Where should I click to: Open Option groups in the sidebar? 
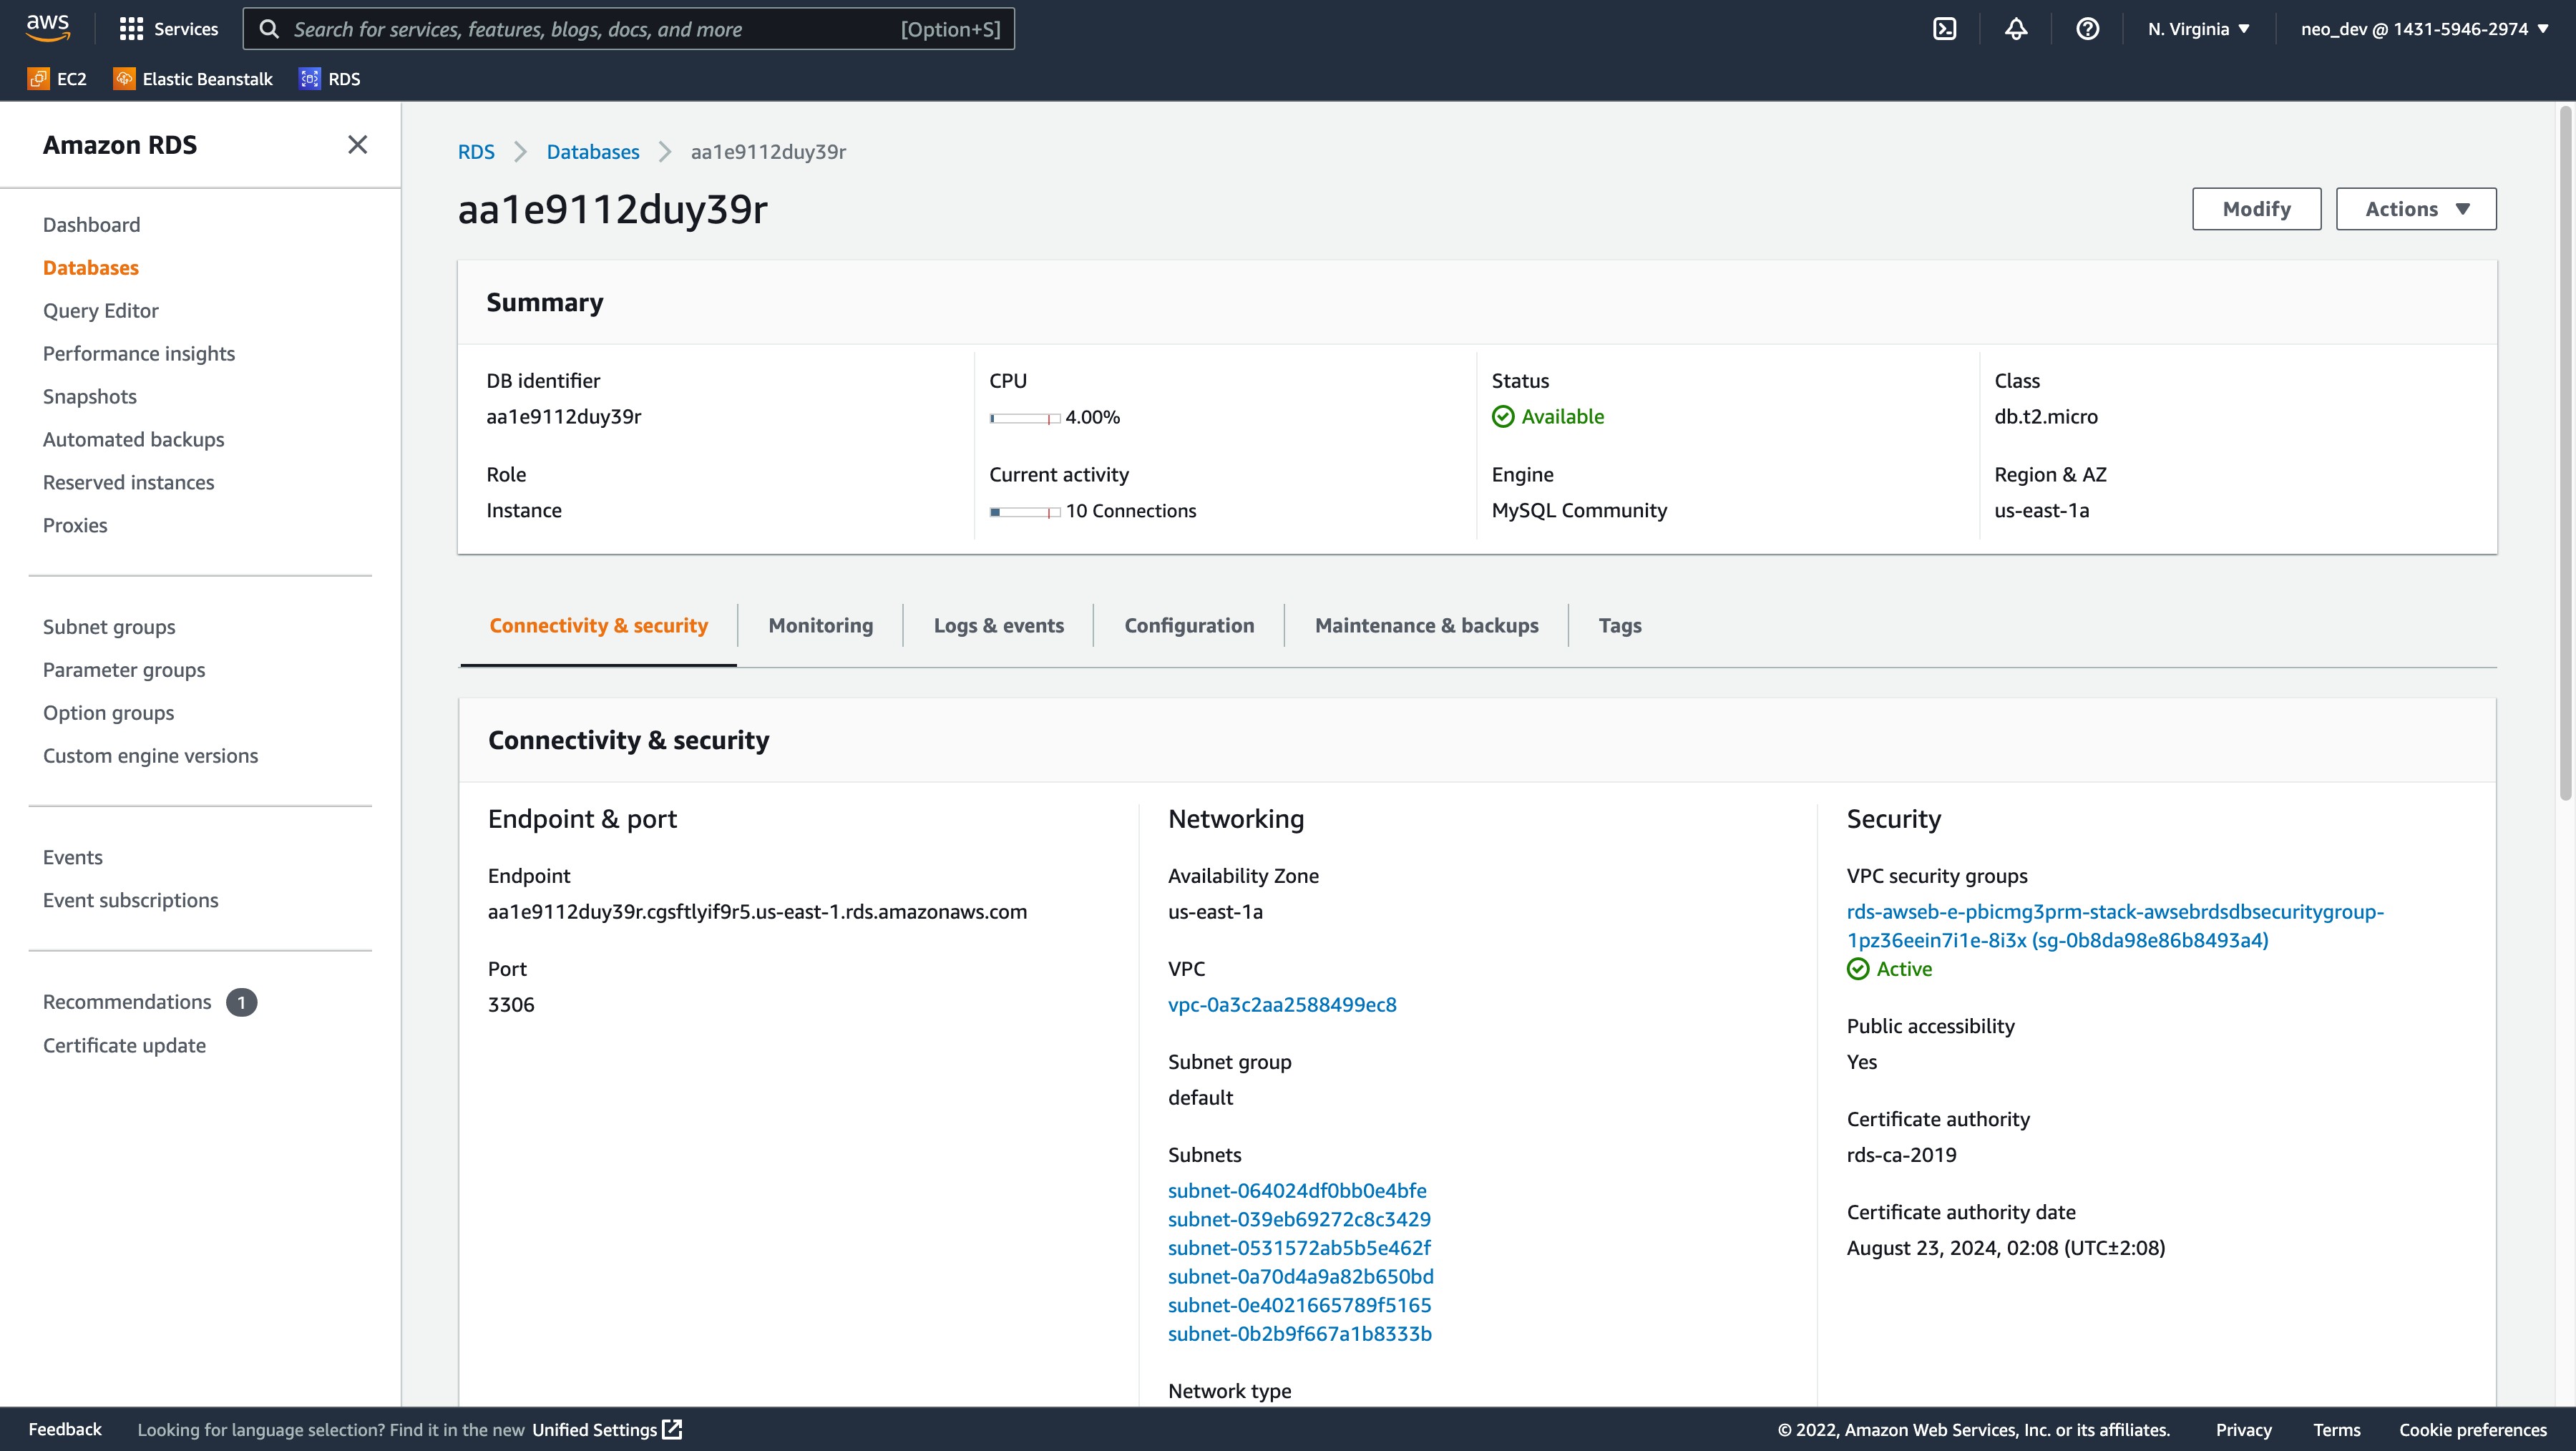point(108,713)
